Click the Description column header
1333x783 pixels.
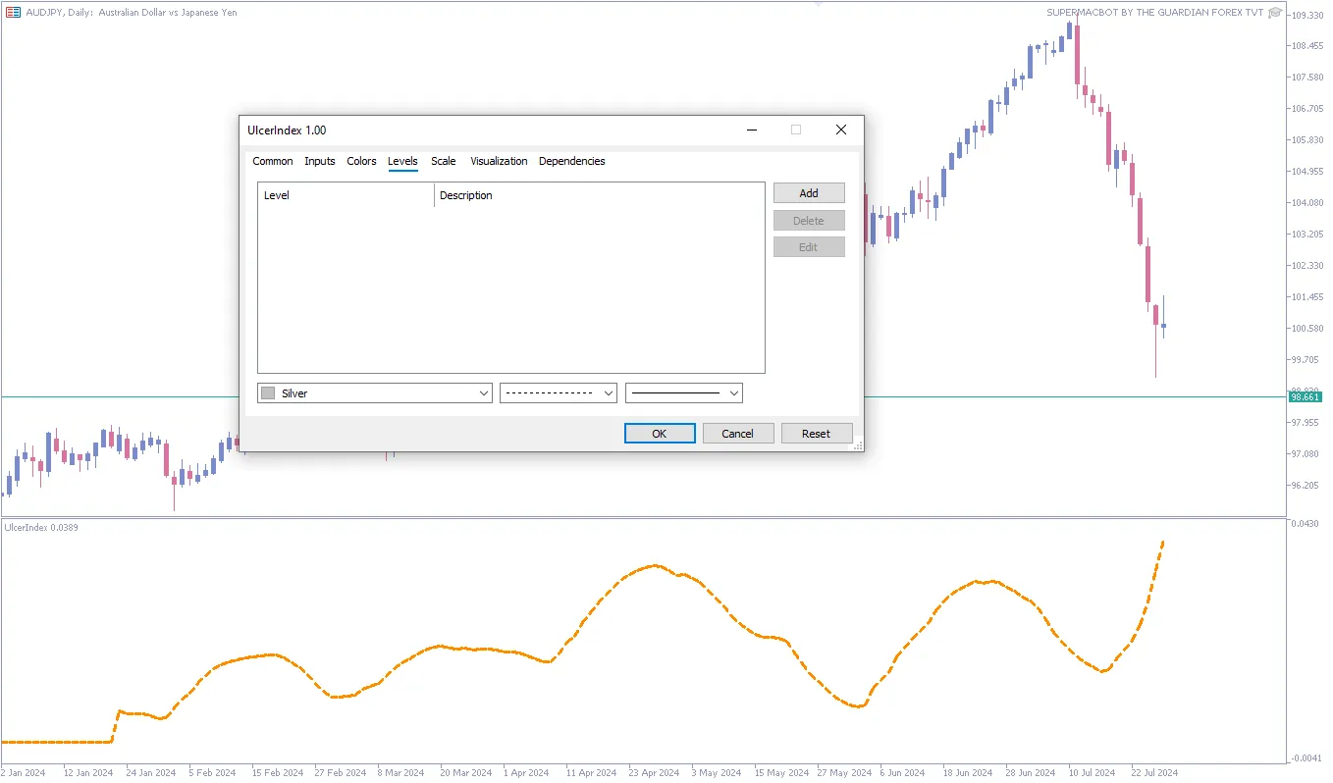466,195
